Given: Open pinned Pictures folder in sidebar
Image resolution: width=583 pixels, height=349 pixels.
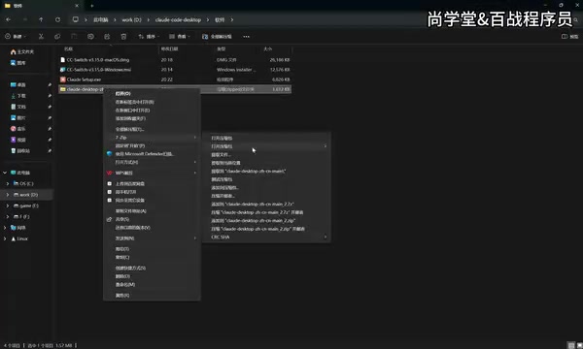Looking at the screenshot, I should point(17,118).
